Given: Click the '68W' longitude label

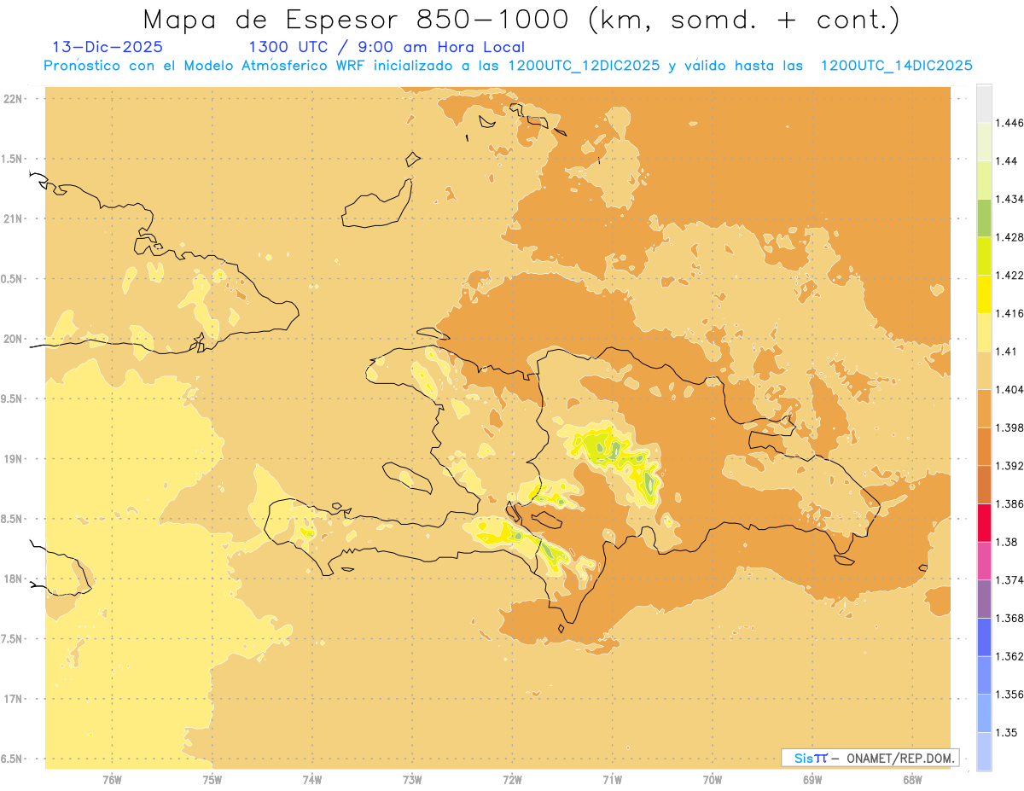Looking at the screenshot, I should 912,780.
